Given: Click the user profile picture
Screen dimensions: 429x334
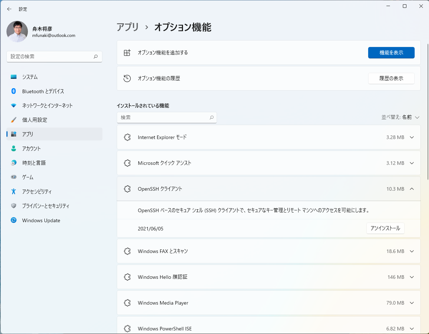Looking at the screenshot, I should coord(17,32).
